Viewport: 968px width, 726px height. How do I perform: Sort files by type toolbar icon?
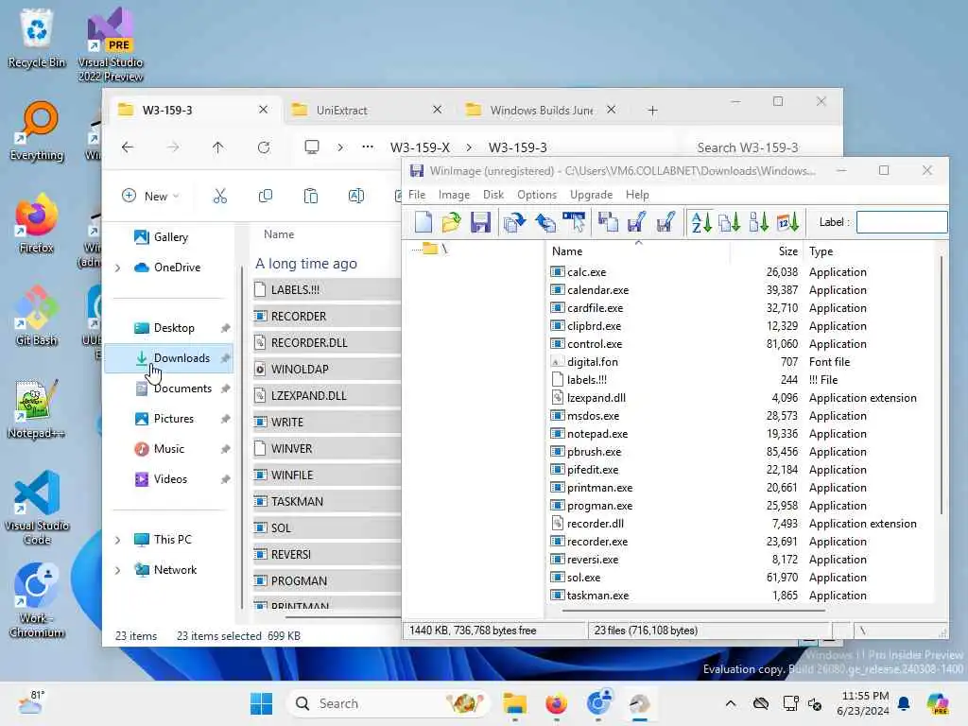pos(730,222)
